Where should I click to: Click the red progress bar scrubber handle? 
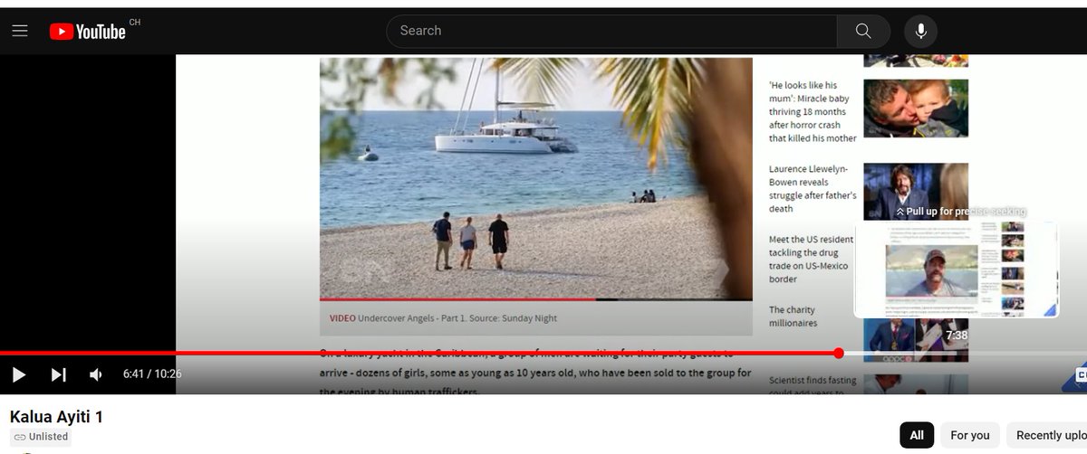[839, 353]
